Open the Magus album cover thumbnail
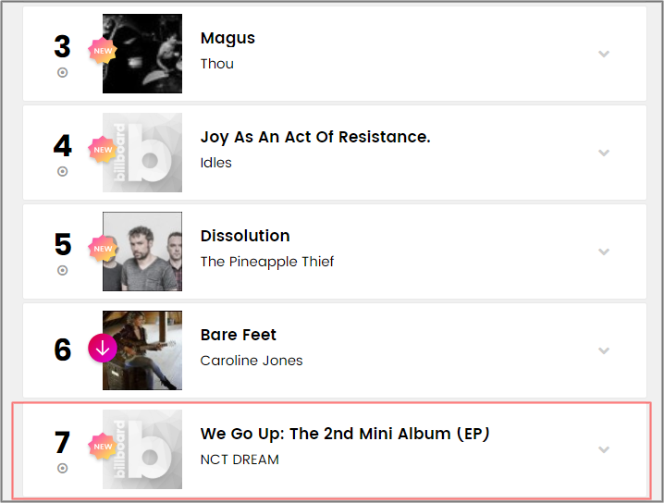 (x=145, y=54)
